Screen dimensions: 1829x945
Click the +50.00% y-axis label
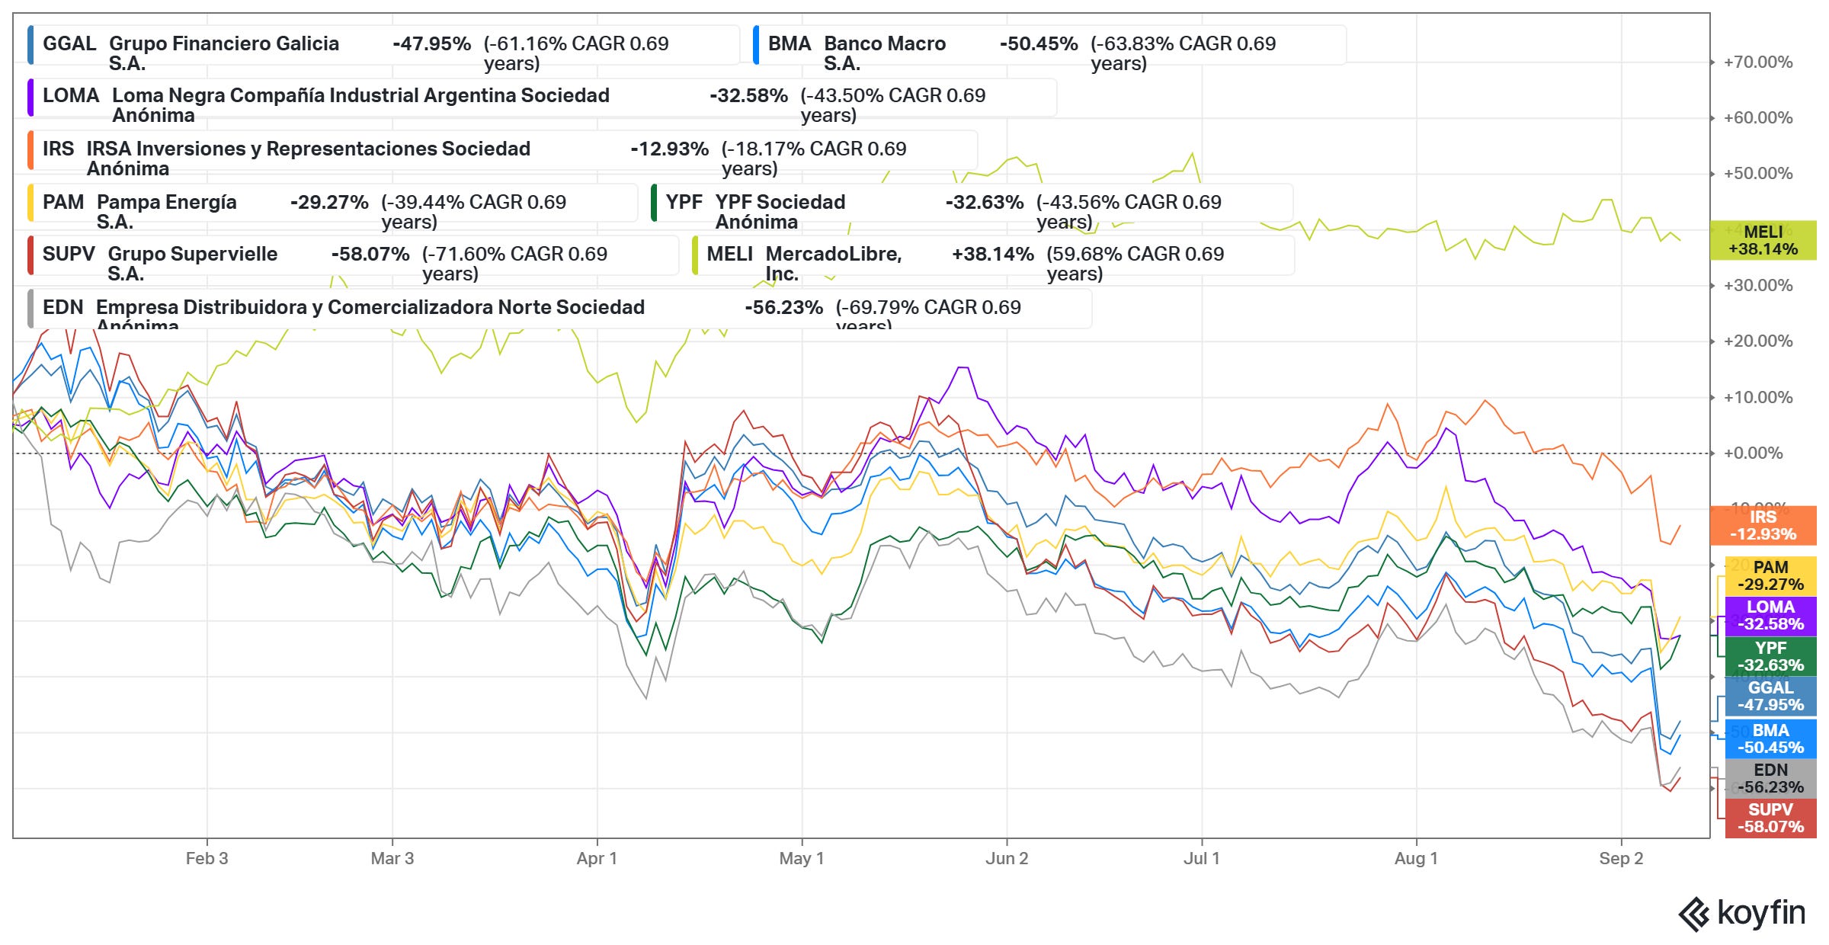[x=1758, y=174]
